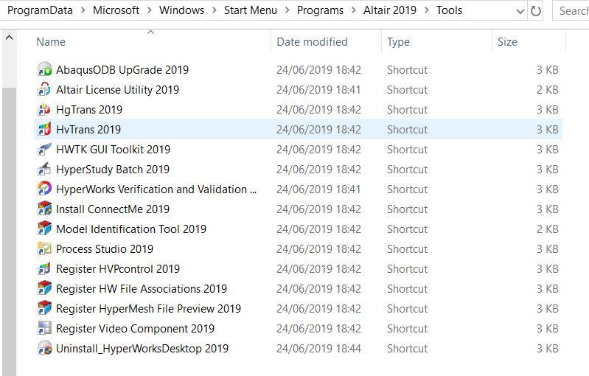Click the HvTrans 2019 icon
This screenshot has height=376, width=589.
click(44, 130)
